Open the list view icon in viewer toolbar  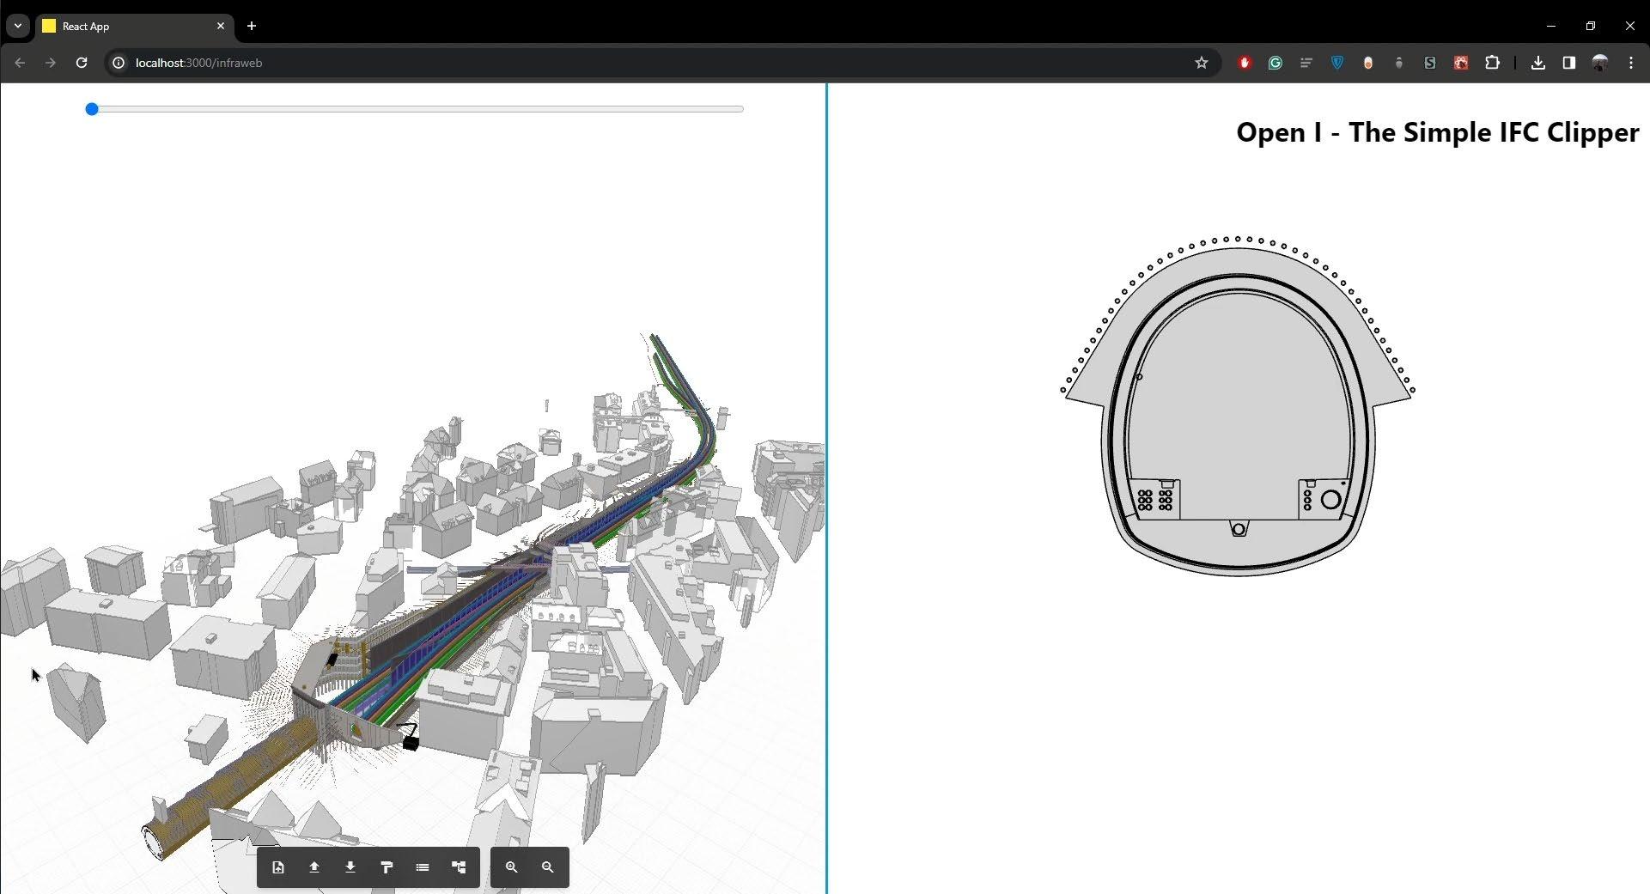(423, 867)
